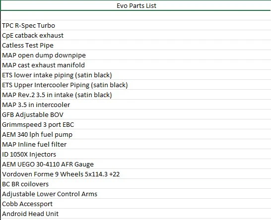
Task: Click the BC BR coilovers cell
Action: 136,184
